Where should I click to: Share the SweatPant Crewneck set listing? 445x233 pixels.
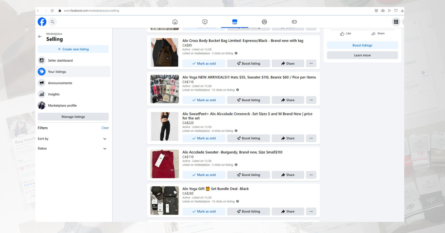coord(288,138)
